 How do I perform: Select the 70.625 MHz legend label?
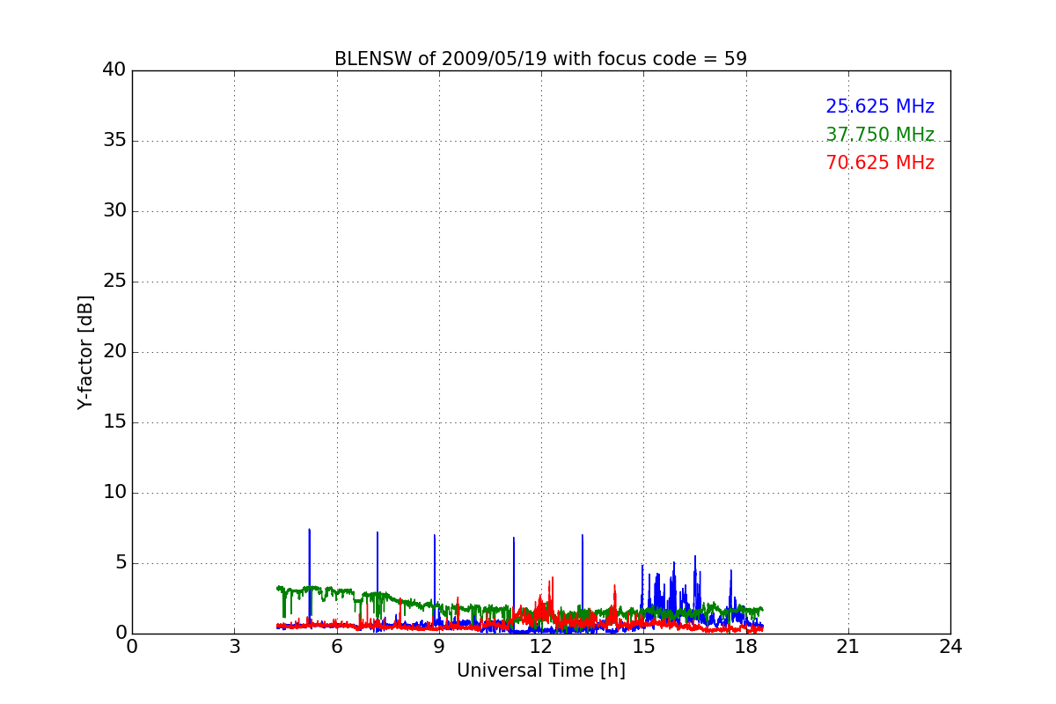(880, 163)
